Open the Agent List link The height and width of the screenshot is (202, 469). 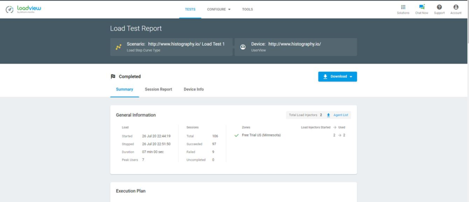pyautogui.click(x=341, y=115)
